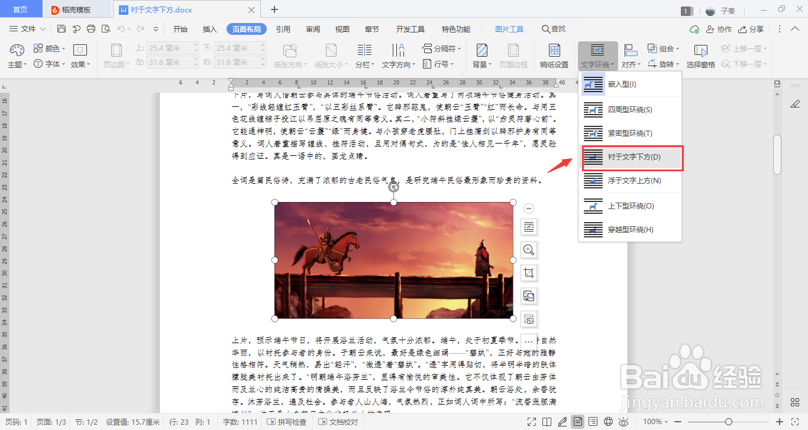Select the crop tool beside image

(x=529, y=273)
